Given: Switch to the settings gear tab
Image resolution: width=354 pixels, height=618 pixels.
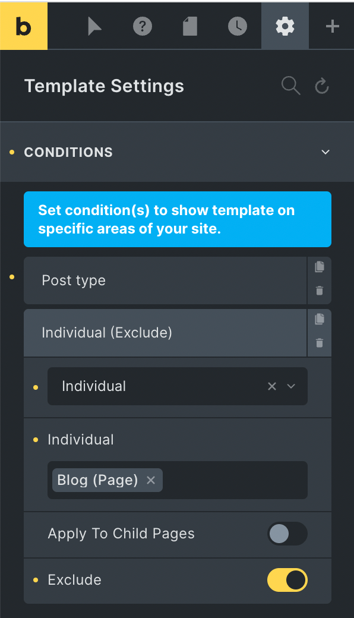Looking at the screenshot, I should tap(285, 26).
